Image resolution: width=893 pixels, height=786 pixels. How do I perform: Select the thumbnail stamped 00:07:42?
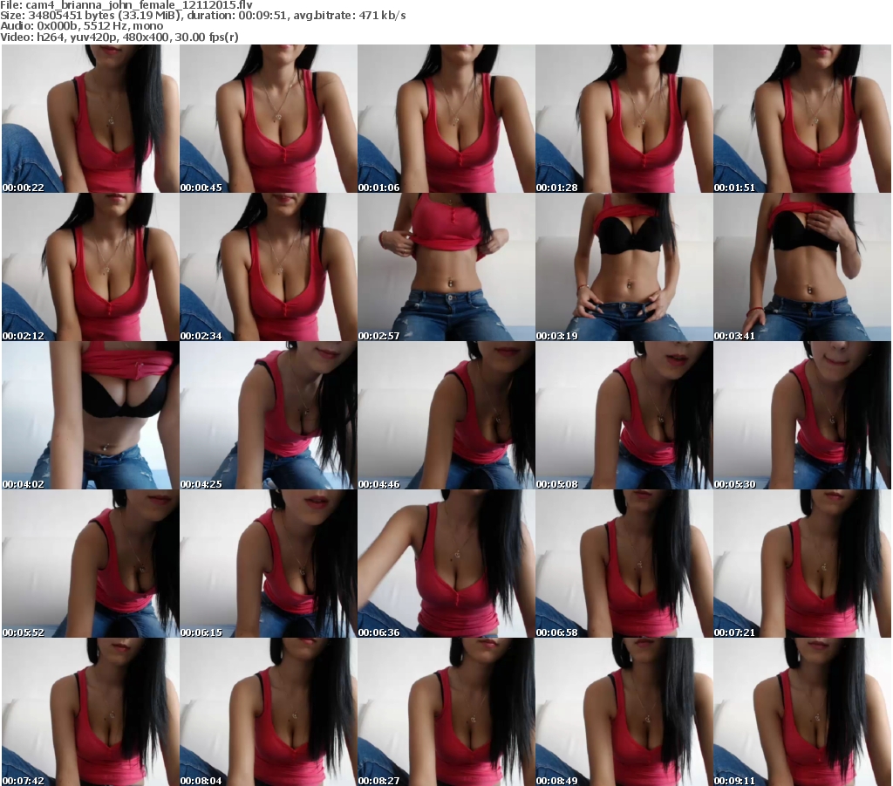click(91, 712)
